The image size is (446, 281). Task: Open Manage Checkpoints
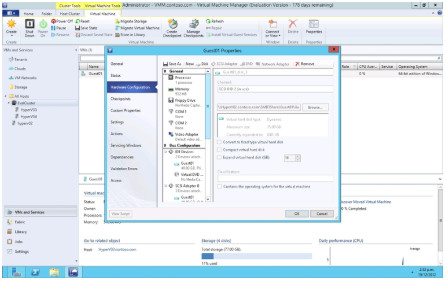tap(193, 28)
